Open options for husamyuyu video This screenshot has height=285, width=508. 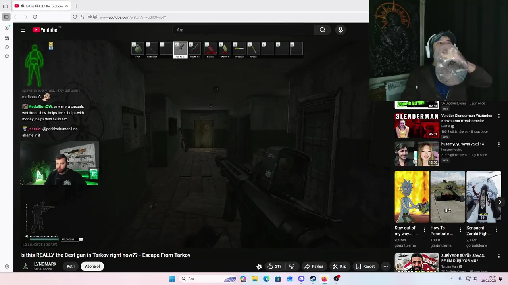499,145
